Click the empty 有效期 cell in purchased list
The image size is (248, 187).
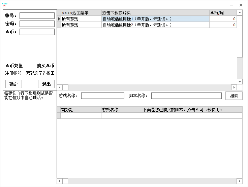81,115
